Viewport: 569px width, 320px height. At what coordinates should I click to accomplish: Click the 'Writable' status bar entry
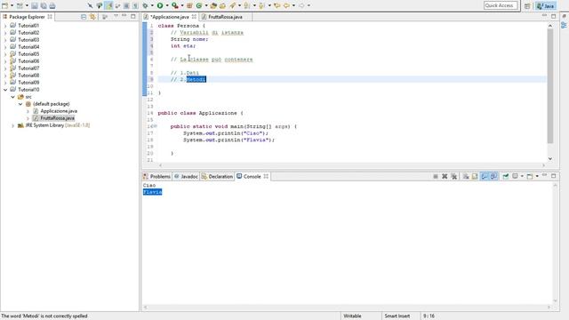click(352, 316)
